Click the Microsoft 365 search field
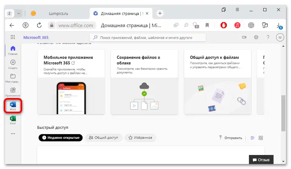Screen dimensions: 291x169 click(x=148, y=37)
